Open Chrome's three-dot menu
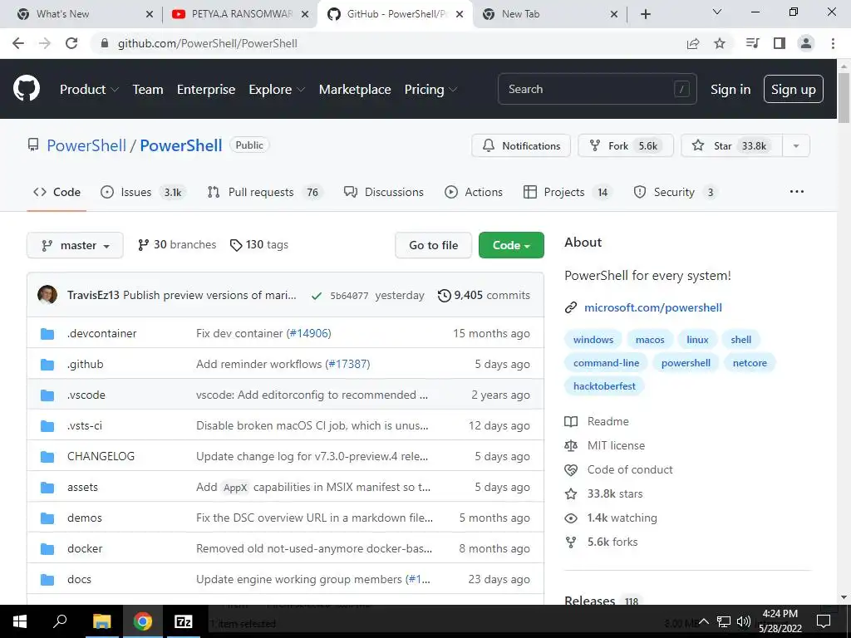This screenshot has height=638, width=851. (x=833, y=43)
